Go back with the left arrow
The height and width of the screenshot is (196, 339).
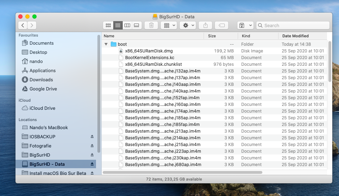23,25
